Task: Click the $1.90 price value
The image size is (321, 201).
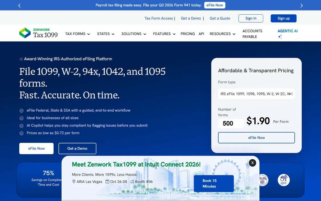Action: [x=258, y=121]
